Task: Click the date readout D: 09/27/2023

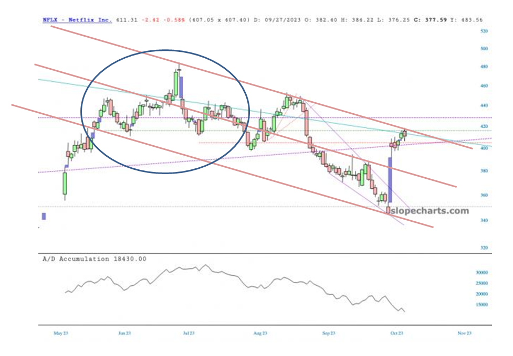Action: (x=277, y=20)
